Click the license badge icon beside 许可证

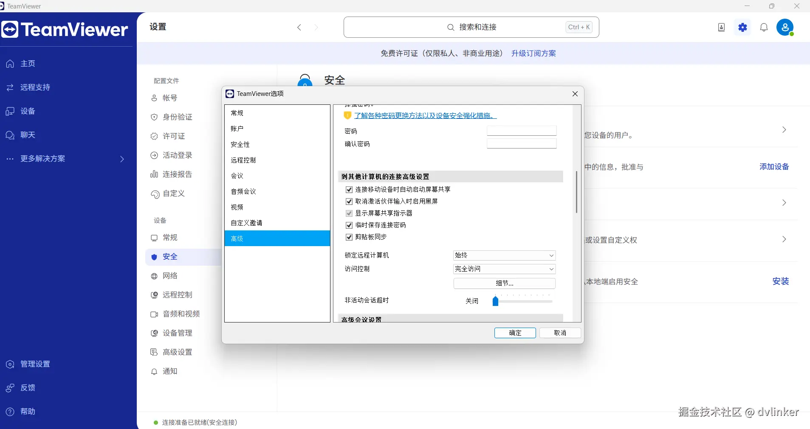click(x=154, y=136)
